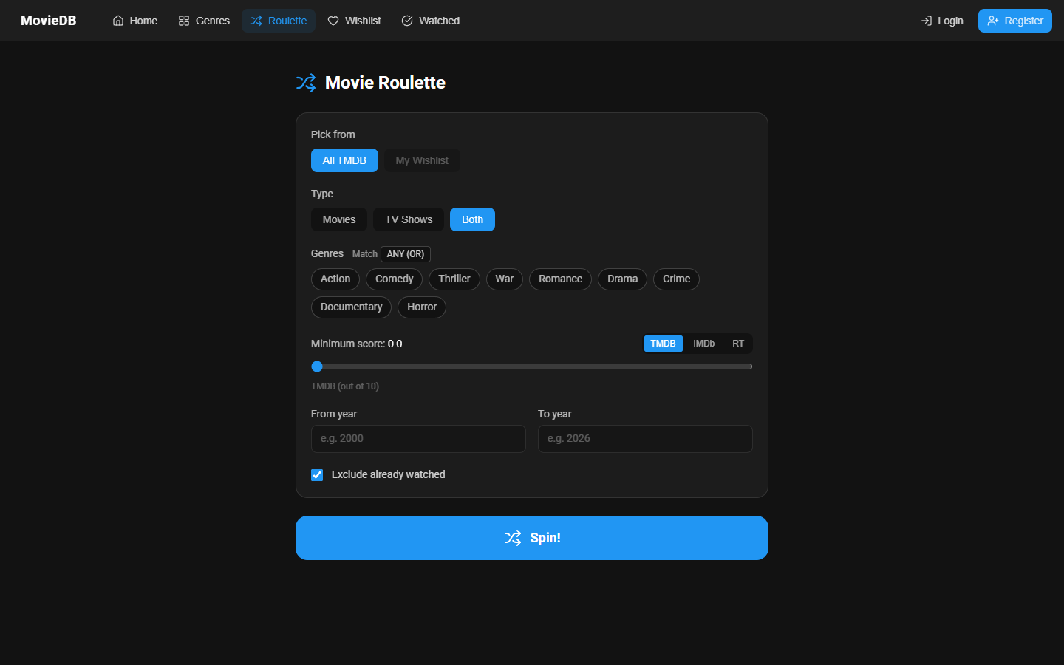Focus the From year input field

point(418,439)
